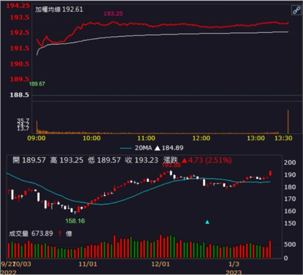Click the cyan triangle marker on the daily chart
This screenshot has height=275, width=303.
coord(207,222)
